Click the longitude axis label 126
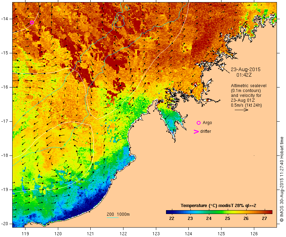 pos(254,234)
